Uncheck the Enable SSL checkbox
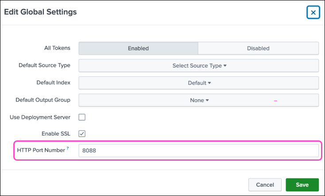 (82, 133)
